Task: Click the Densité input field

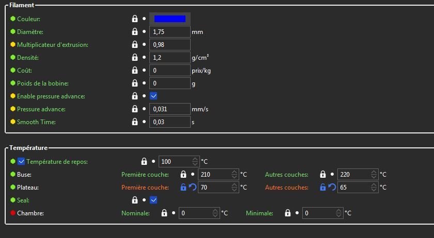Action: (169, 58)
